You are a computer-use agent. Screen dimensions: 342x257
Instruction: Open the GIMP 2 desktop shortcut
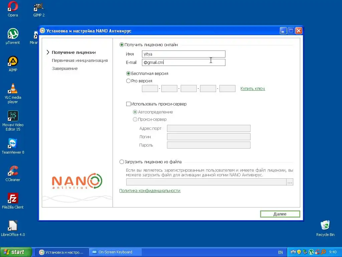point(39,9)
